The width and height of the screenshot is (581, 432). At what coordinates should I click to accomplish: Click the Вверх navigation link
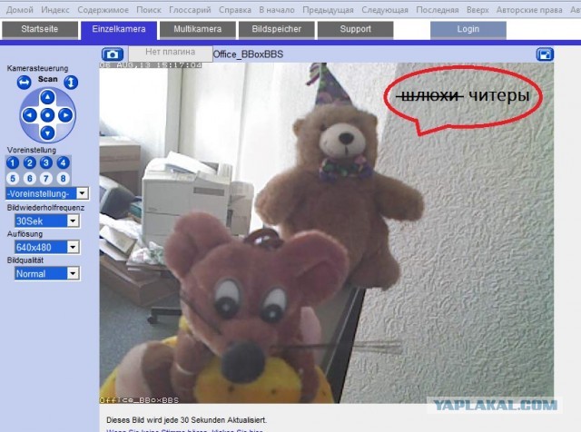coord(478,10)
